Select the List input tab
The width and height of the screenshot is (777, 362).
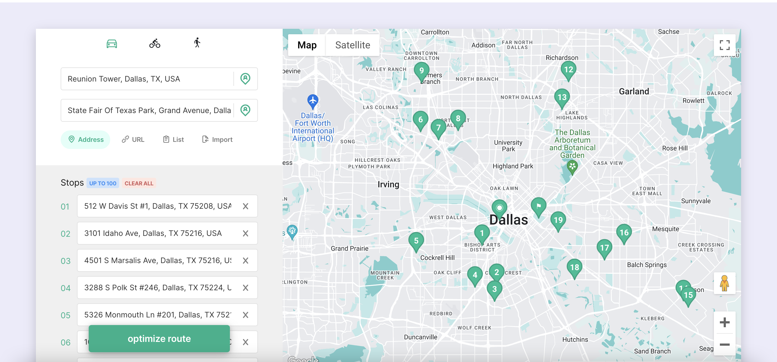(173, 139)
